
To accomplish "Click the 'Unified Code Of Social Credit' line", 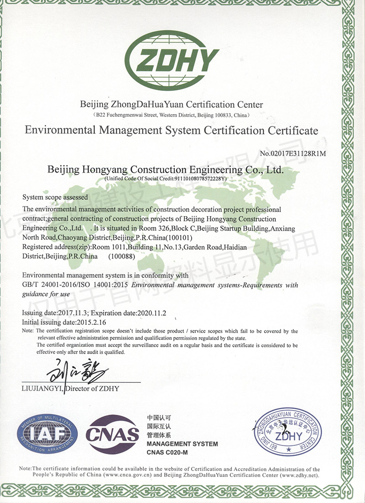I will pos(165,179).
